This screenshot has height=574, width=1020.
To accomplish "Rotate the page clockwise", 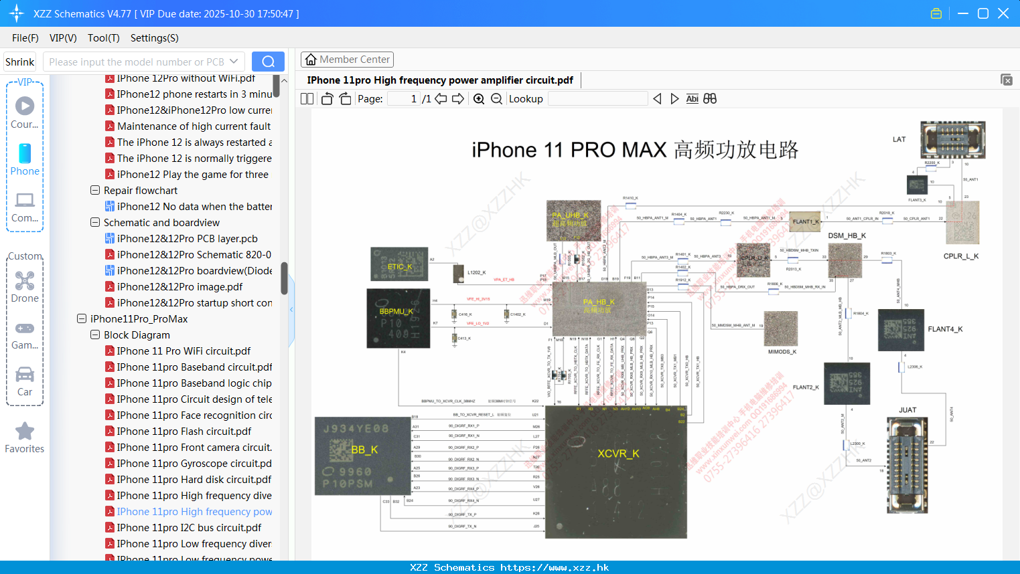I will click(345, 99).
